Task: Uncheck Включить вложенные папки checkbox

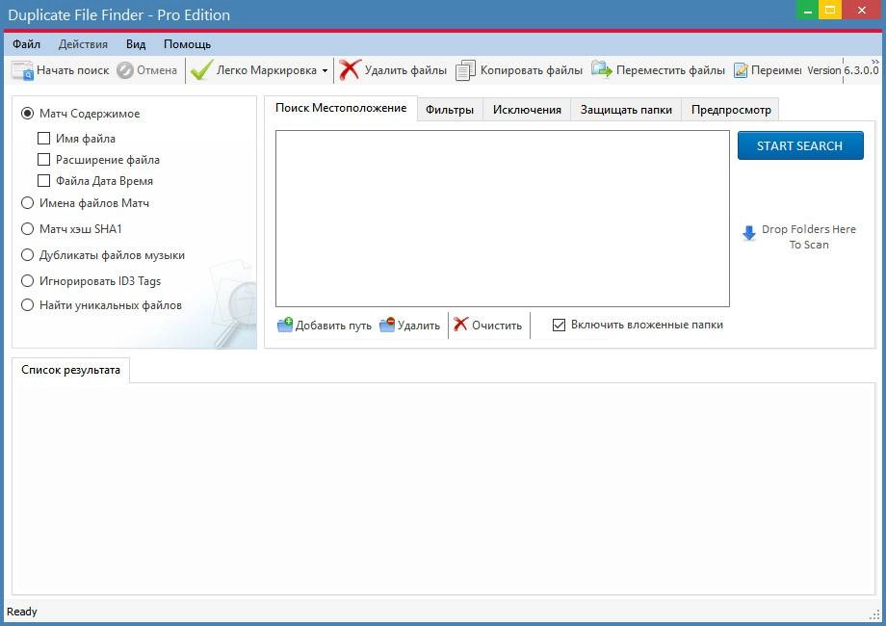Action: click(x=559, y=325)
